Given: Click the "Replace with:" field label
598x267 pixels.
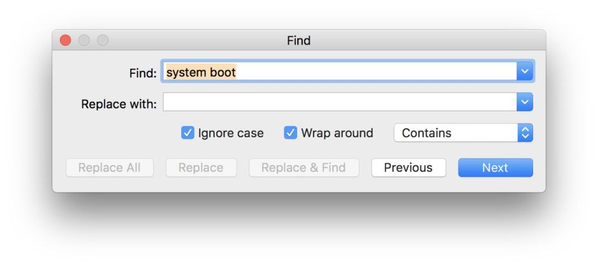Looking at the screenshot, I should 119,104.
